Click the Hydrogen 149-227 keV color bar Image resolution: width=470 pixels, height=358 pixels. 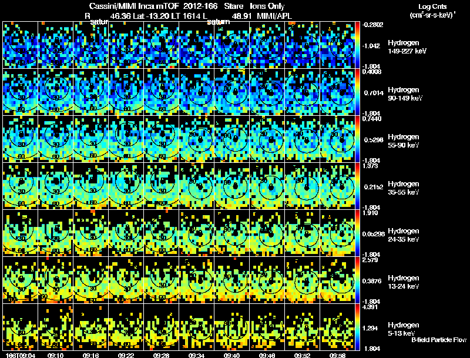click(357, 45)
